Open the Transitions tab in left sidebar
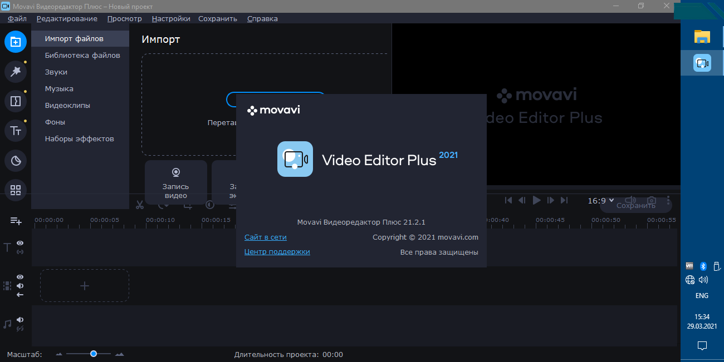 coord(16,101)
